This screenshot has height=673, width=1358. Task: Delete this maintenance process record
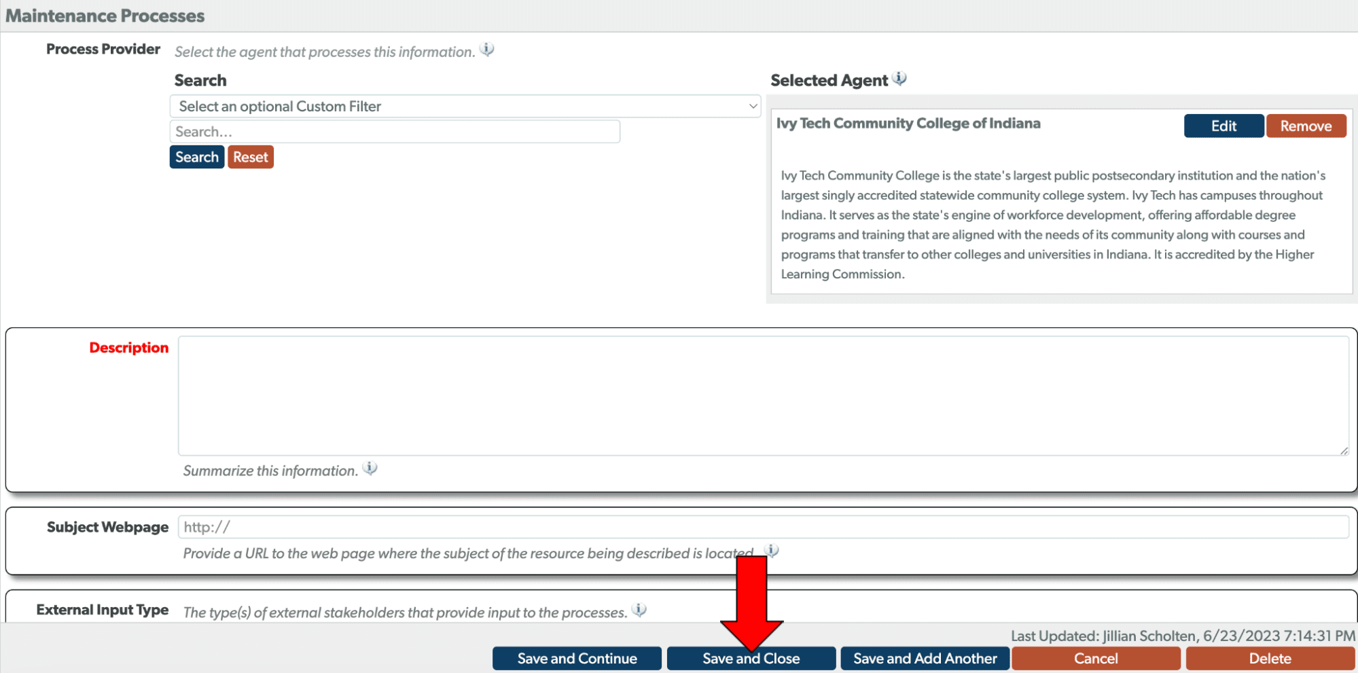coord(1269,657)
